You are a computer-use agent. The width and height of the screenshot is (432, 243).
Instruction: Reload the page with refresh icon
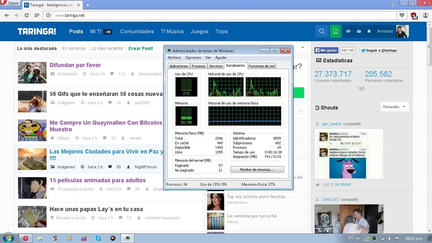[x=27, y=15]
